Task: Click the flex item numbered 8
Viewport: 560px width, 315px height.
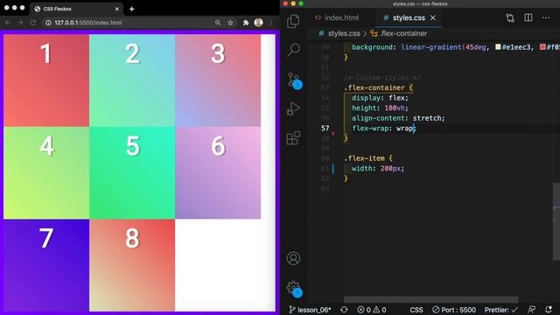Action: coord(132,265)
